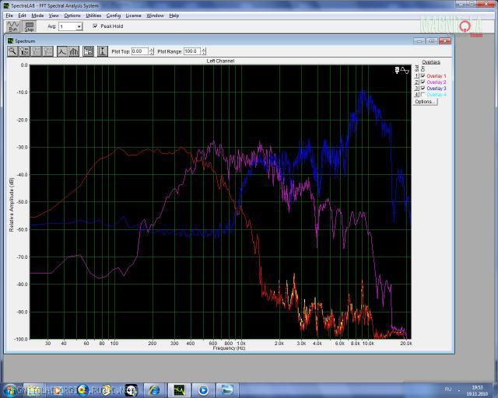Toggle the Peak Hold checkbox
Viewport: 498px width, 398px height.
95,26
